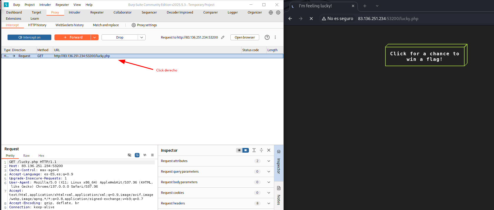Stop loading the browser page

pos(311,19)
